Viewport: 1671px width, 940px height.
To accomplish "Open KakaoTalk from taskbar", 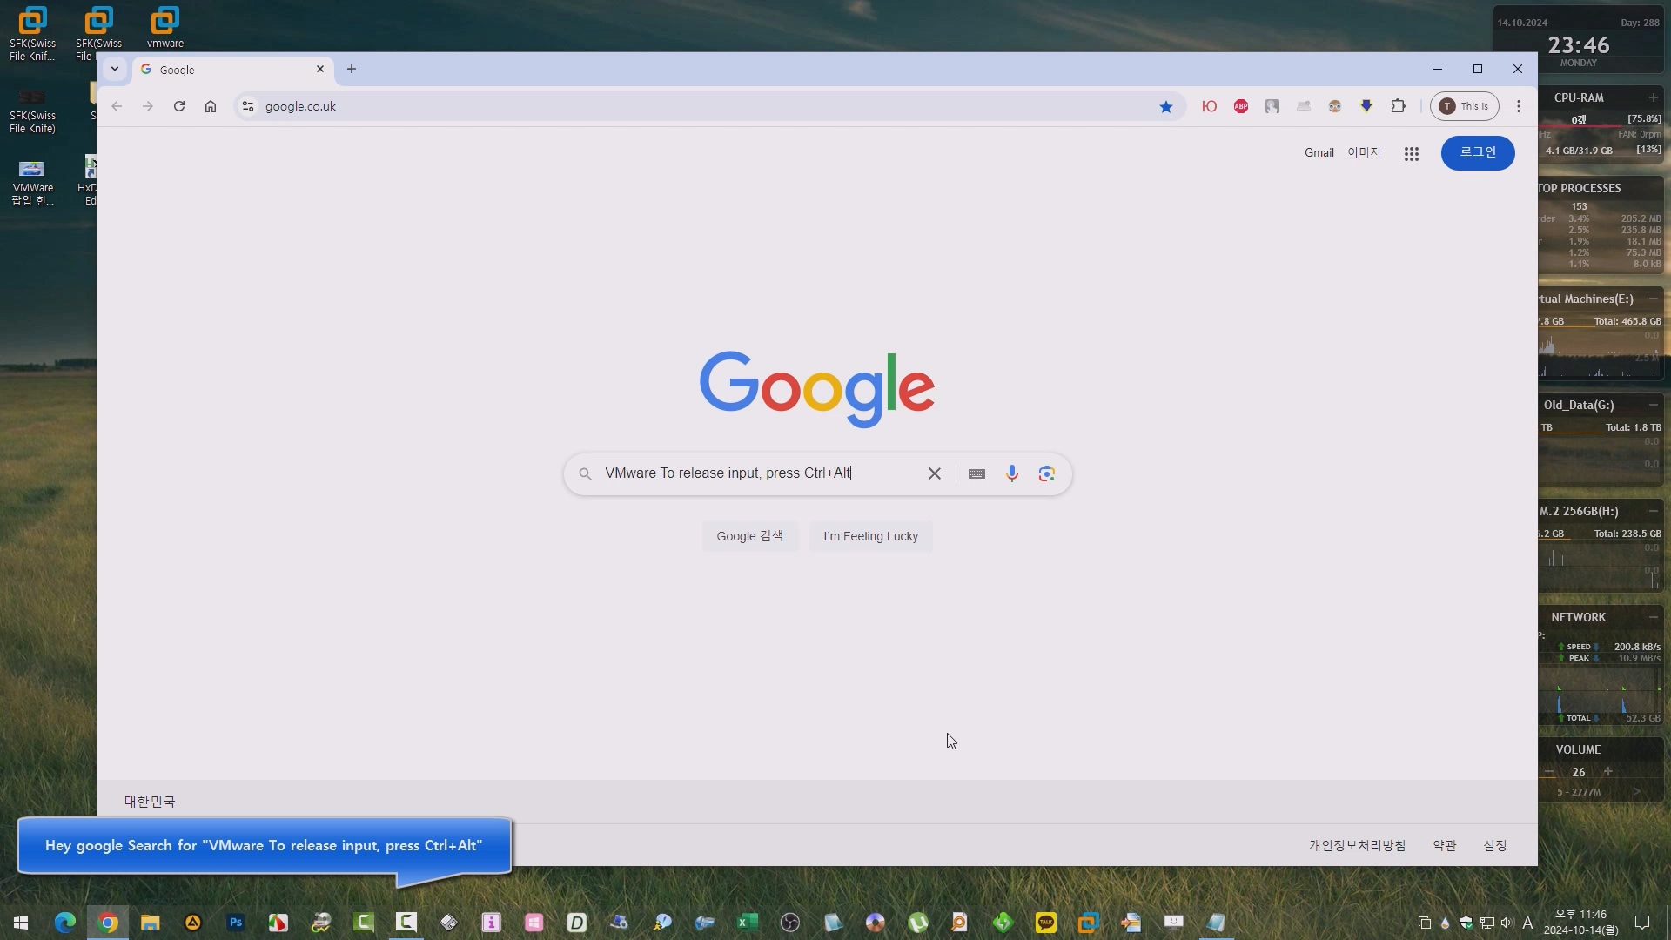I will tap(1045, 923).
